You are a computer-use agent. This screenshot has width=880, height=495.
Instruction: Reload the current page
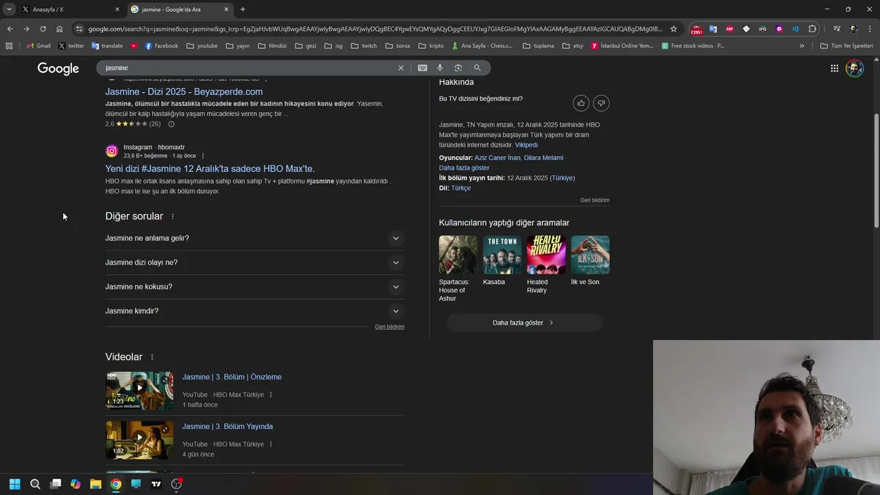(43, 29)
